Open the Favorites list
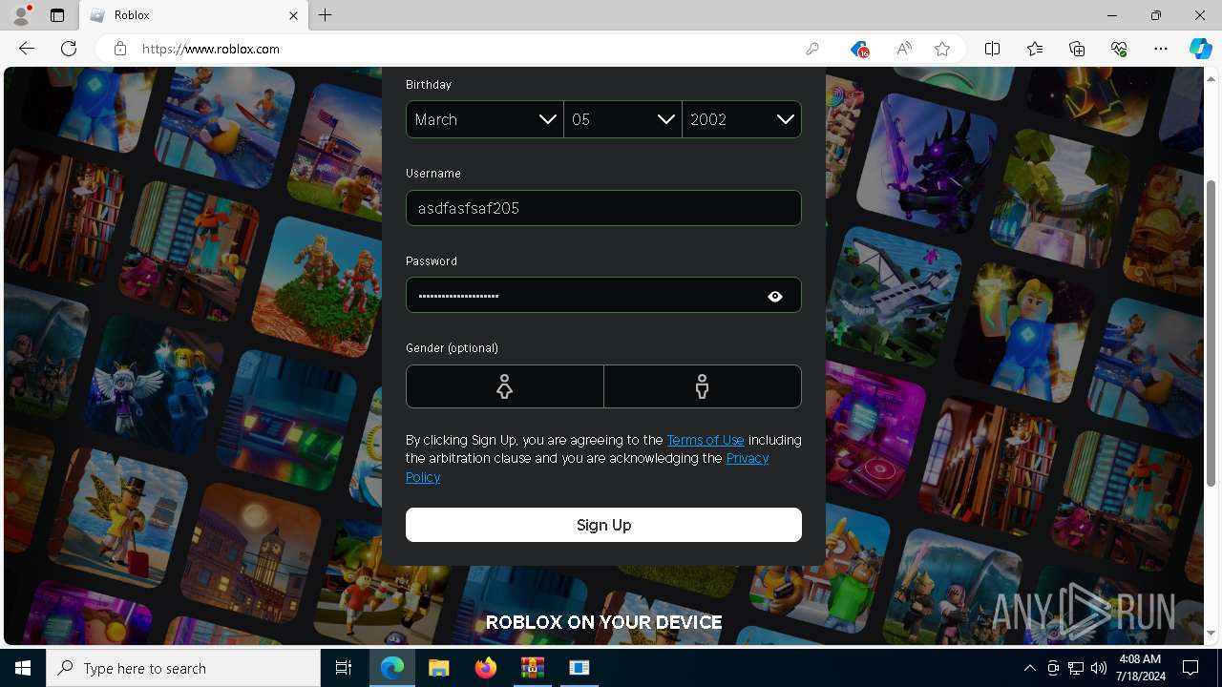1222x687 pixels. click(x=1035, y=49)
